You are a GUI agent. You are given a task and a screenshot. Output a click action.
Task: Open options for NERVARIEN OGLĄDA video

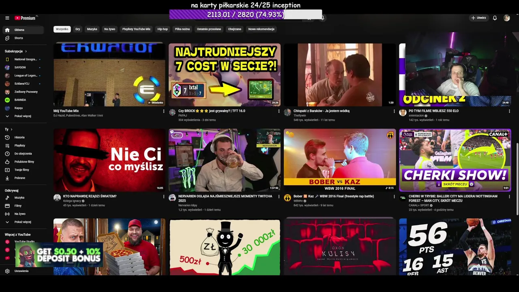(279, 197)
